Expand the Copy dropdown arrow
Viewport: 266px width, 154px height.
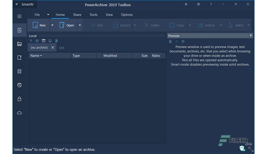[190, 25]
